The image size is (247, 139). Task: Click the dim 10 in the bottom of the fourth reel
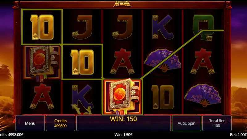[162, 97]
